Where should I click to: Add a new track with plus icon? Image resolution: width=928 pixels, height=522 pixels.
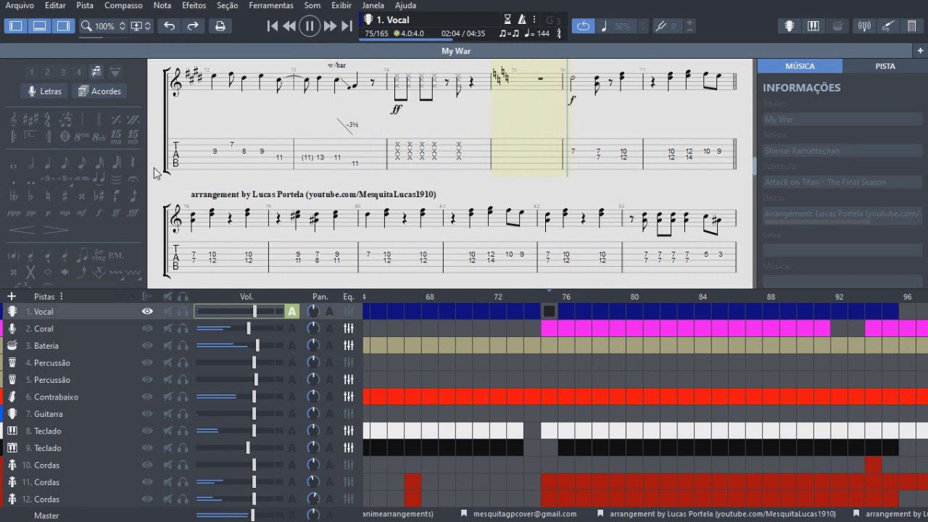coord(11,296)
